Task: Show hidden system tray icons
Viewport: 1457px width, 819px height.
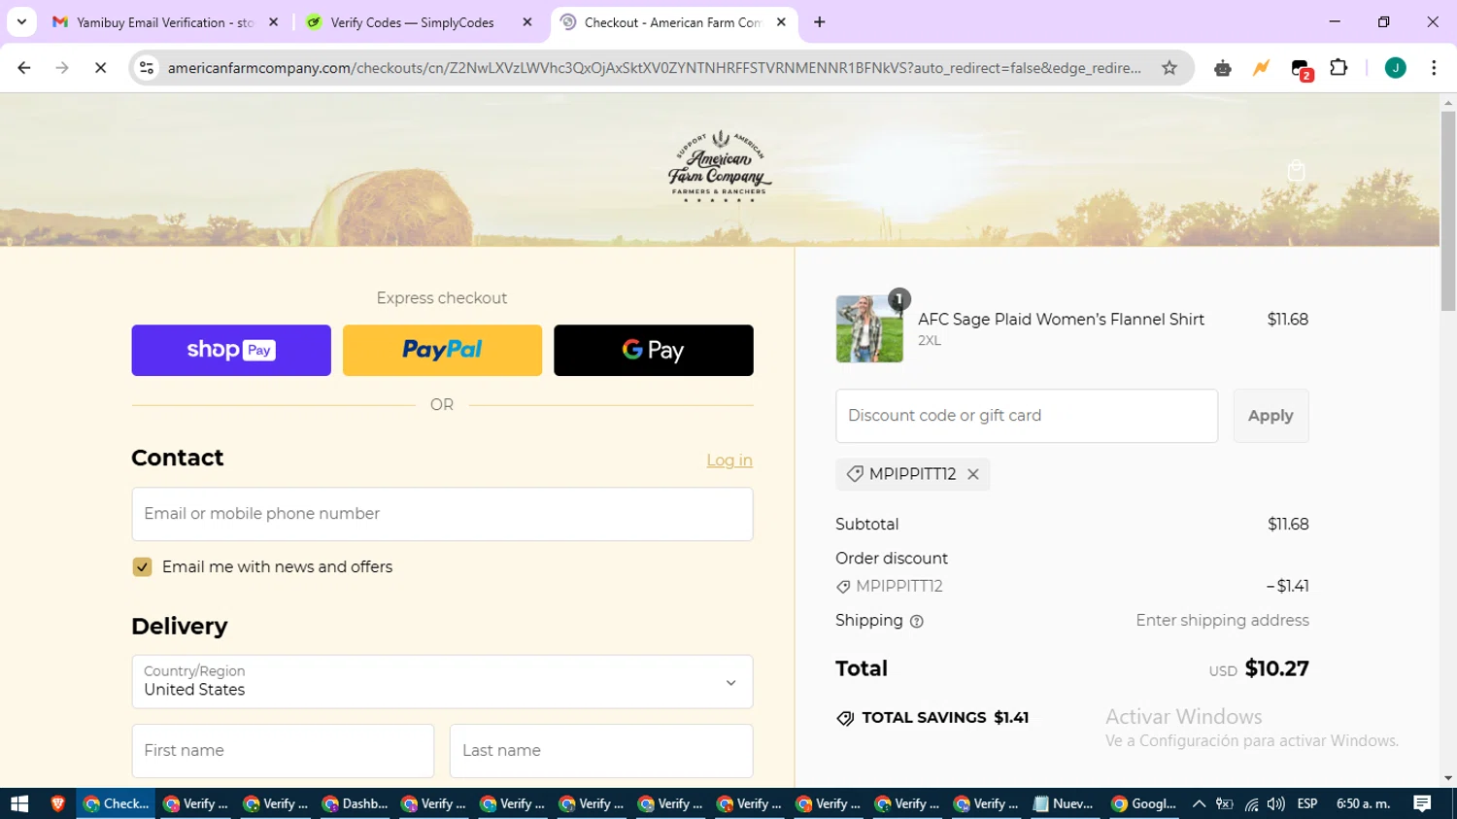Action: (x=1199, y=803)
